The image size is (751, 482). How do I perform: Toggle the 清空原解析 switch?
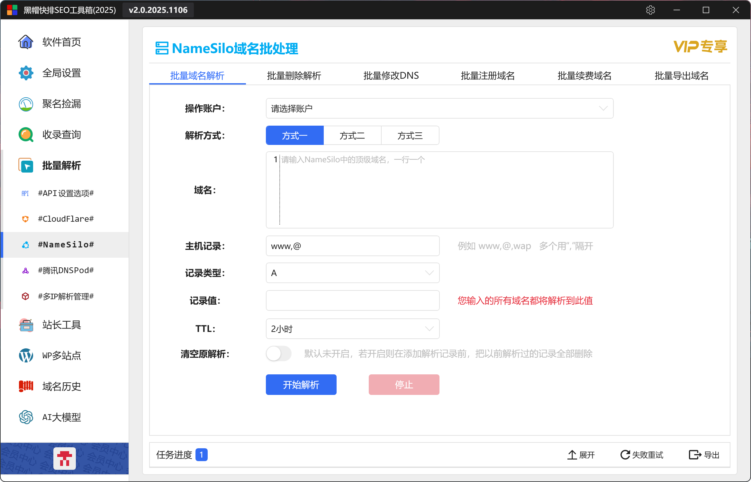point(278,354)
